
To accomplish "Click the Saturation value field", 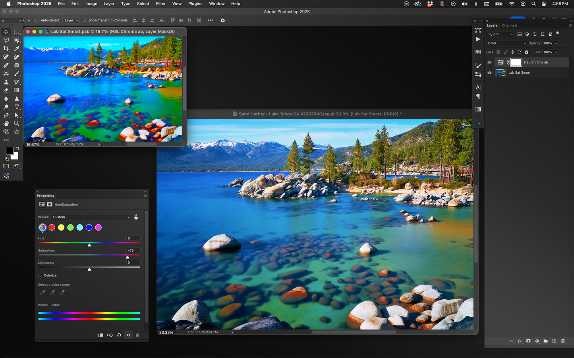I will pos(133,251).
